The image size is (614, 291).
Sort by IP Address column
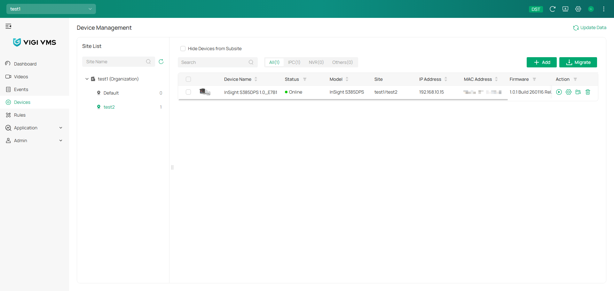pyautogui.click(x=446, y=79)
